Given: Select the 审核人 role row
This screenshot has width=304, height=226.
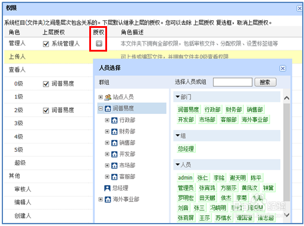Looking at the screenshot, I should pyautogui.click(x=49, y=189).
